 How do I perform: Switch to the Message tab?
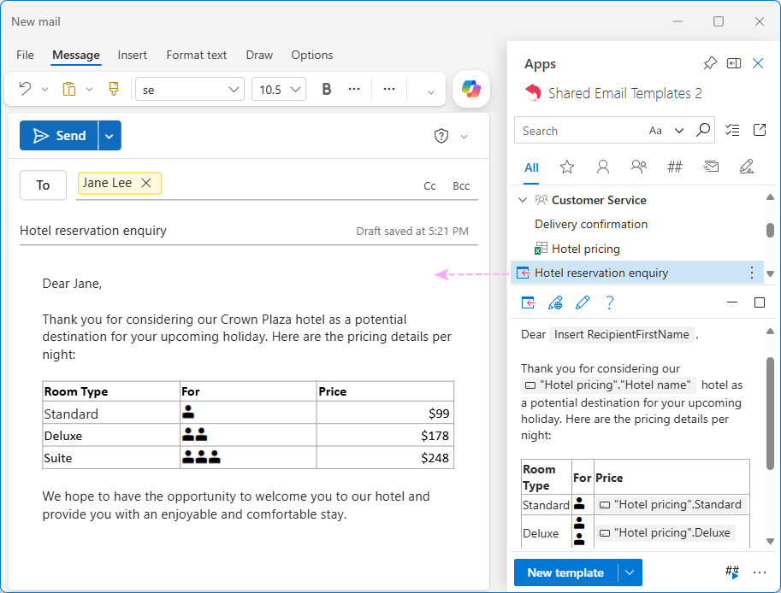pyautogui.click(x=76, y=55)
